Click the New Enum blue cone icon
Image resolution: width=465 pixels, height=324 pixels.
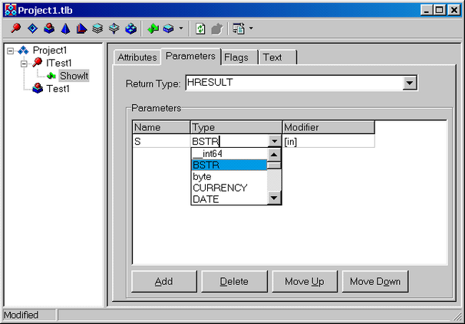click(64, 29)
